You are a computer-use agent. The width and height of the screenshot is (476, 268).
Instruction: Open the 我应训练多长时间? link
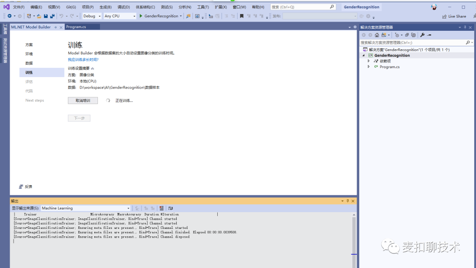pyautogui.click(x=83, y=60)
